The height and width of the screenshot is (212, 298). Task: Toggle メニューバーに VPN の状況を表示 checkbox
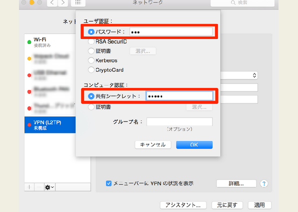click(x=108, y=183)
